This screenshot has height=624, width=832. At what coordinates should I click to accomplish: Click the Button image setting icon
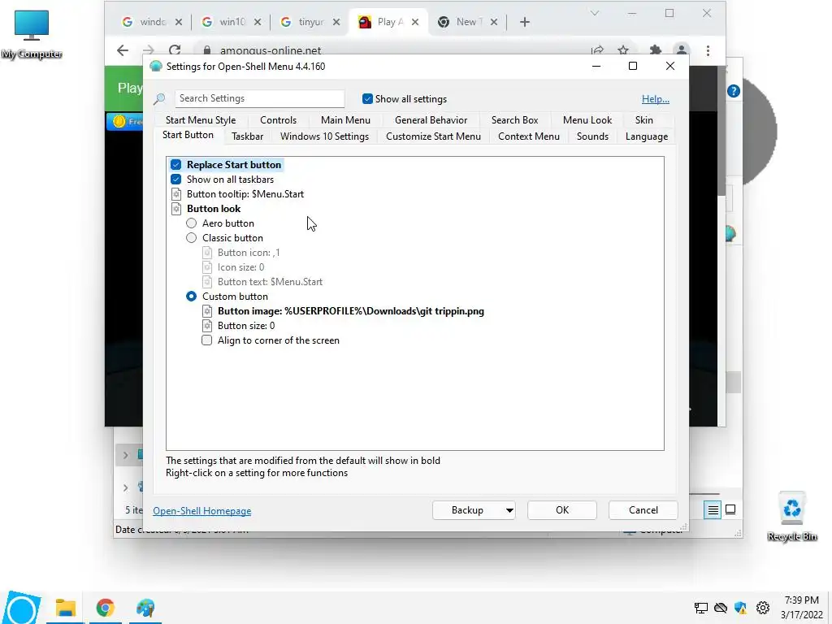207,311
